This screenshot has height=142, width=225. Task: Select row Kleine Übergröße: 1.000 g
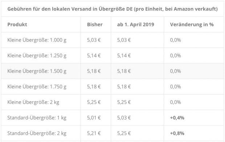[112, 40]
